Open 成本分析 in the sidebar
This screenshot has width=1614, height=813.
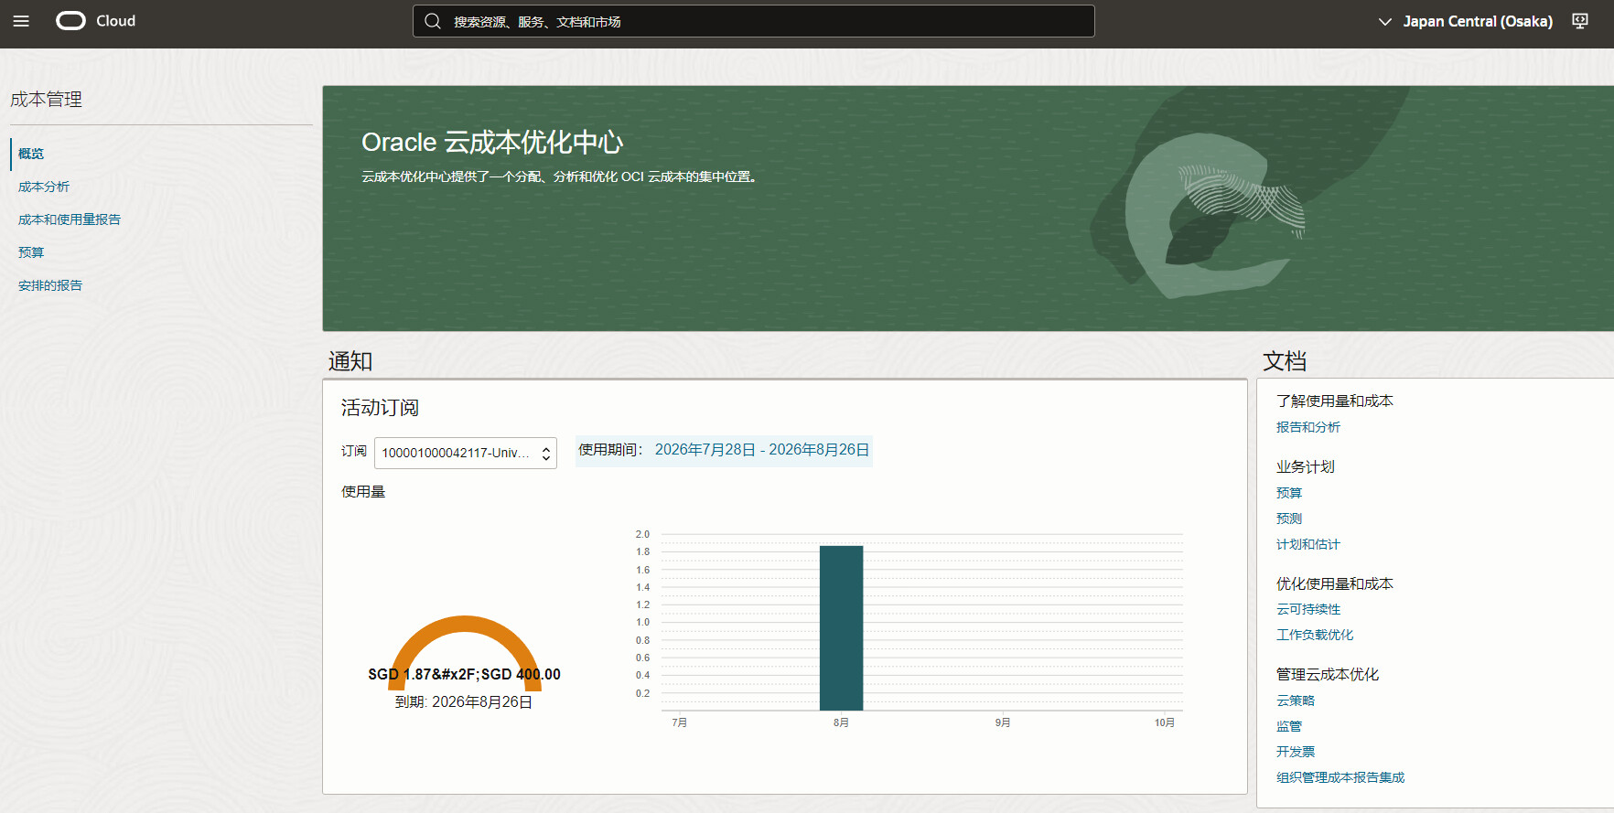coord(44,187)
